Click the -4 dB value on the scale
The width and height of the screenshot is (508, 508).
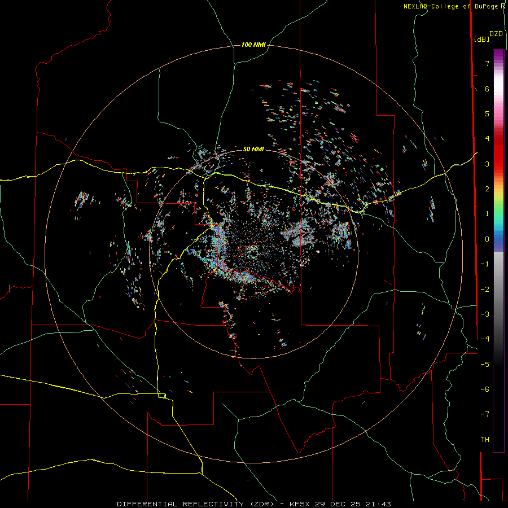[485, 339]
